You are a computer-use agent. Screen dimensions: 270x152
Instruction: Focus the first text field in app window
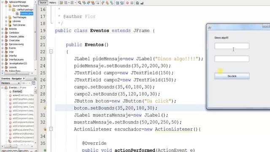point(232,46)
